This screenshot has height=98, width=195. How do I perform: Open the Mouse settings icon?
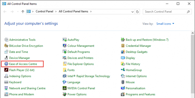pyautogui.click(x=123, y=82)
